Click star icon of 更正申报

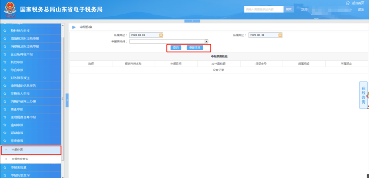pos(5,109)
